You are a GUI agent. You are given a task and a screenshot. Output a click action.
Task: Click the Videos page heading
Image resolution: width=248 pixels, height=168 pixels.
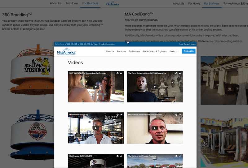click(75, 62)
